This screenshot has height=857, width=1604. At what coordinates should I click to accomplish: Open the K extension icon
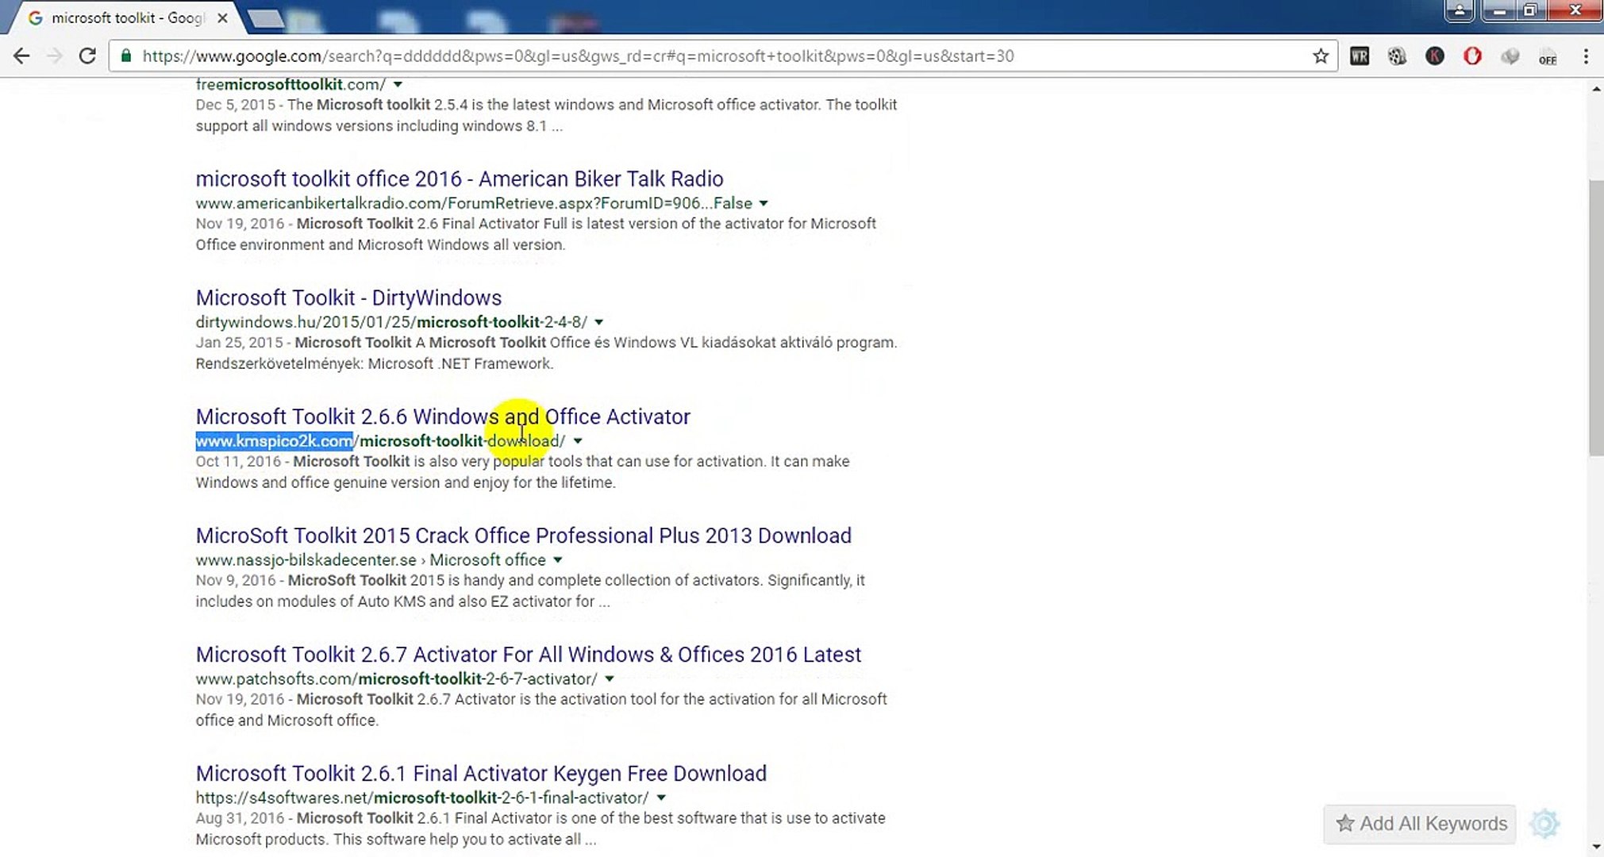pos(1434,56)
